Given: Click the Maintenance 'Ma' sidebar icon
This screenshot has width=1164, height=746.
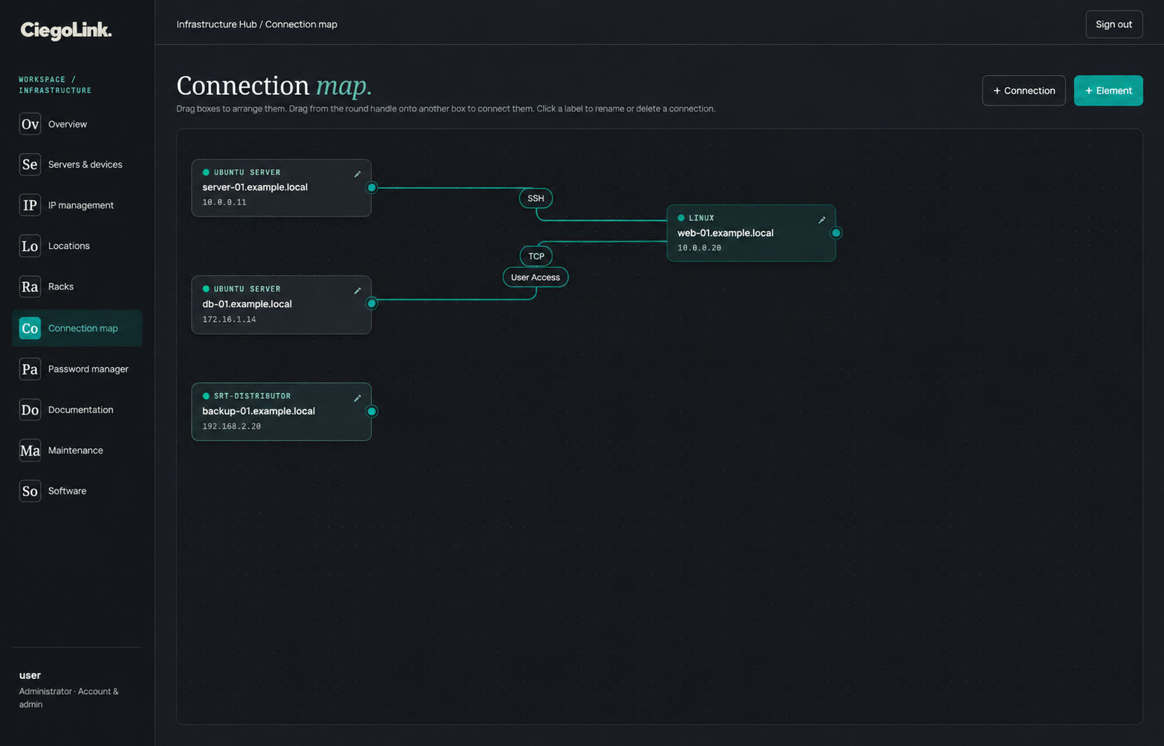Looking at the screenshot, I should coord(30,450).
